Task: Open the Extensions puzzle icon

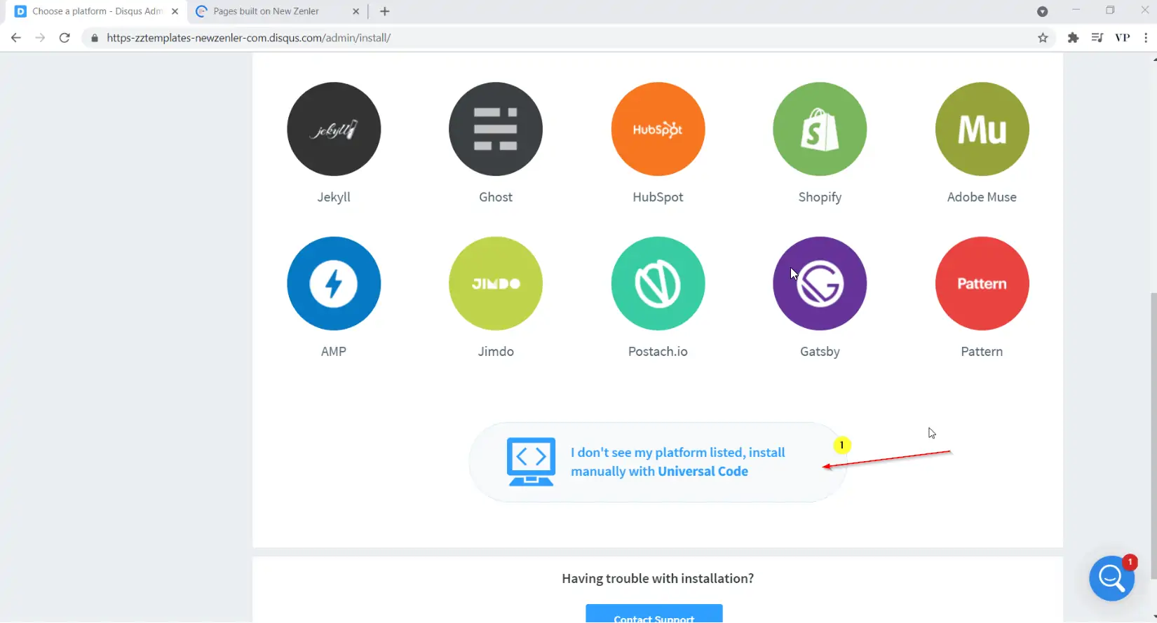Action: click(x=1073, y=38)
